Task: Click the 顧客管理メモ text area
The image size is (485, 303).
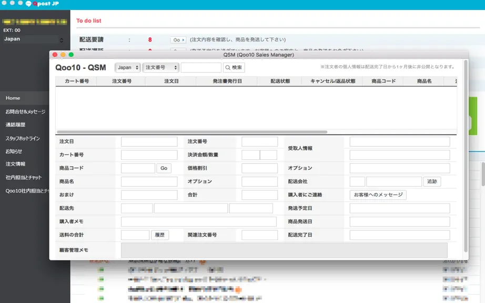Action: tap(284, 250)
